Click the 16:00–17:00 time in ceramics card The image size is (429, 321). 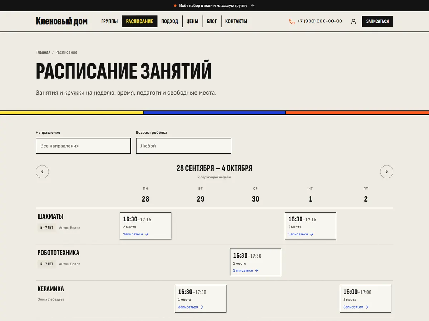point(357,292)
